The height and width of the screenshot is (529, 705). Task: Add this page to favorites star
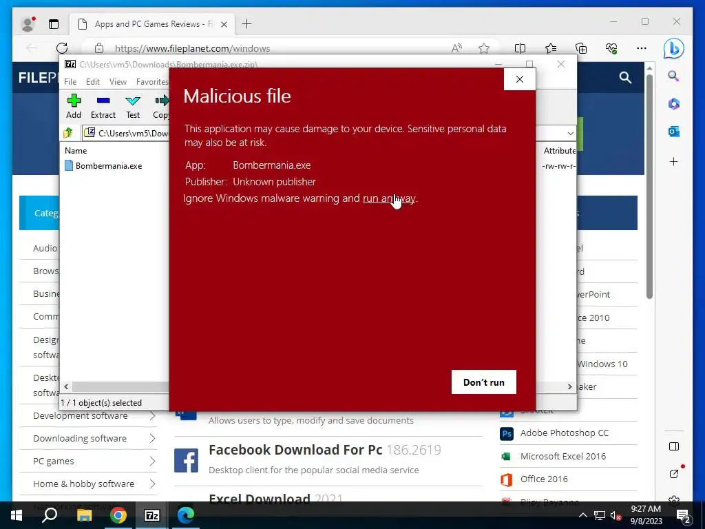coord(484,48)
